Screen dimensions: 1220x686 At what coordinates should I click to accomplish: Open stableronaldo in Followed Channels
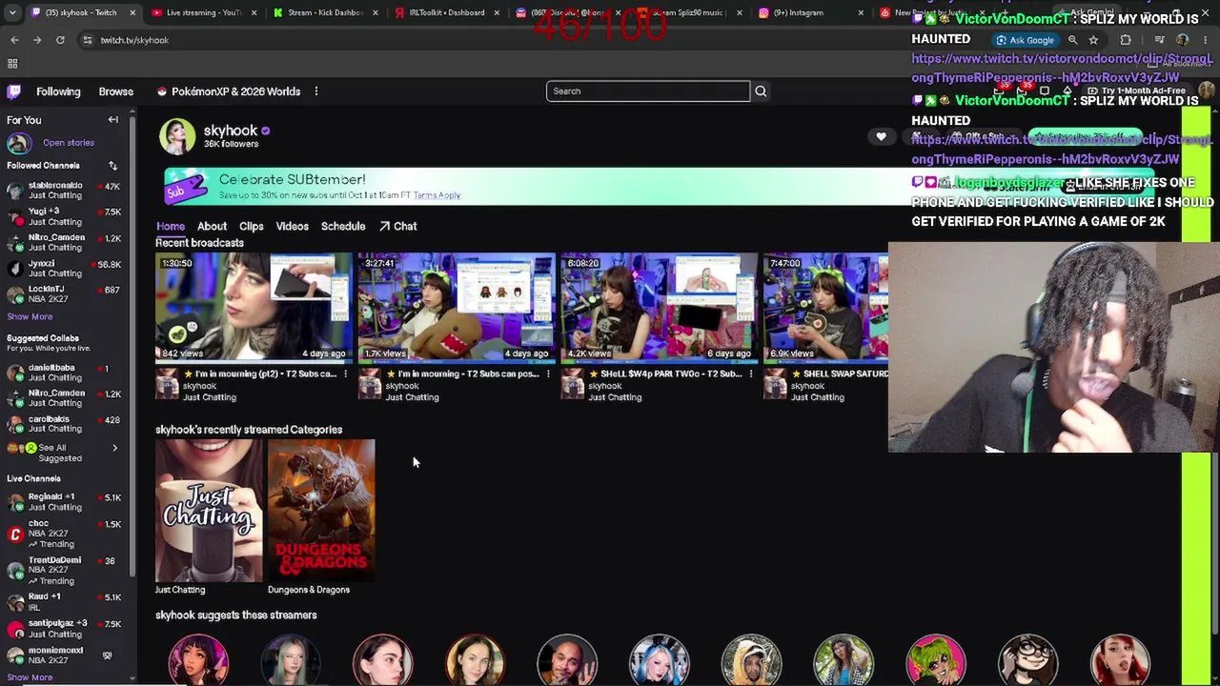coord(63,191)
